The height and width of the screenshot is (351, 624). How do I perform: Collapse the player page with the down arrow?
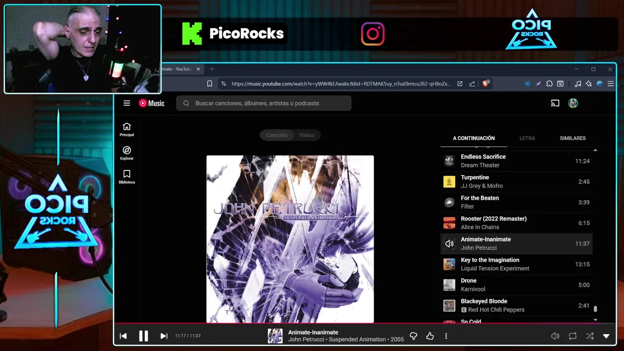(x=606, y=336)
